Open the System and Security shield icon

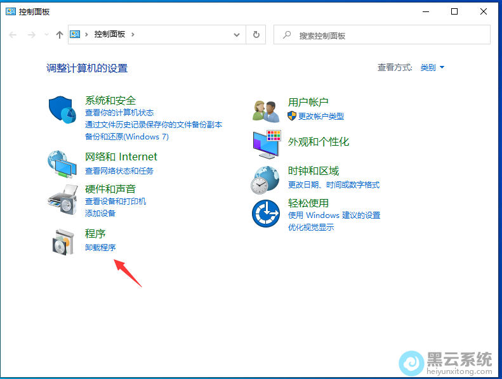pyautogui.click(x=63, y=110)
